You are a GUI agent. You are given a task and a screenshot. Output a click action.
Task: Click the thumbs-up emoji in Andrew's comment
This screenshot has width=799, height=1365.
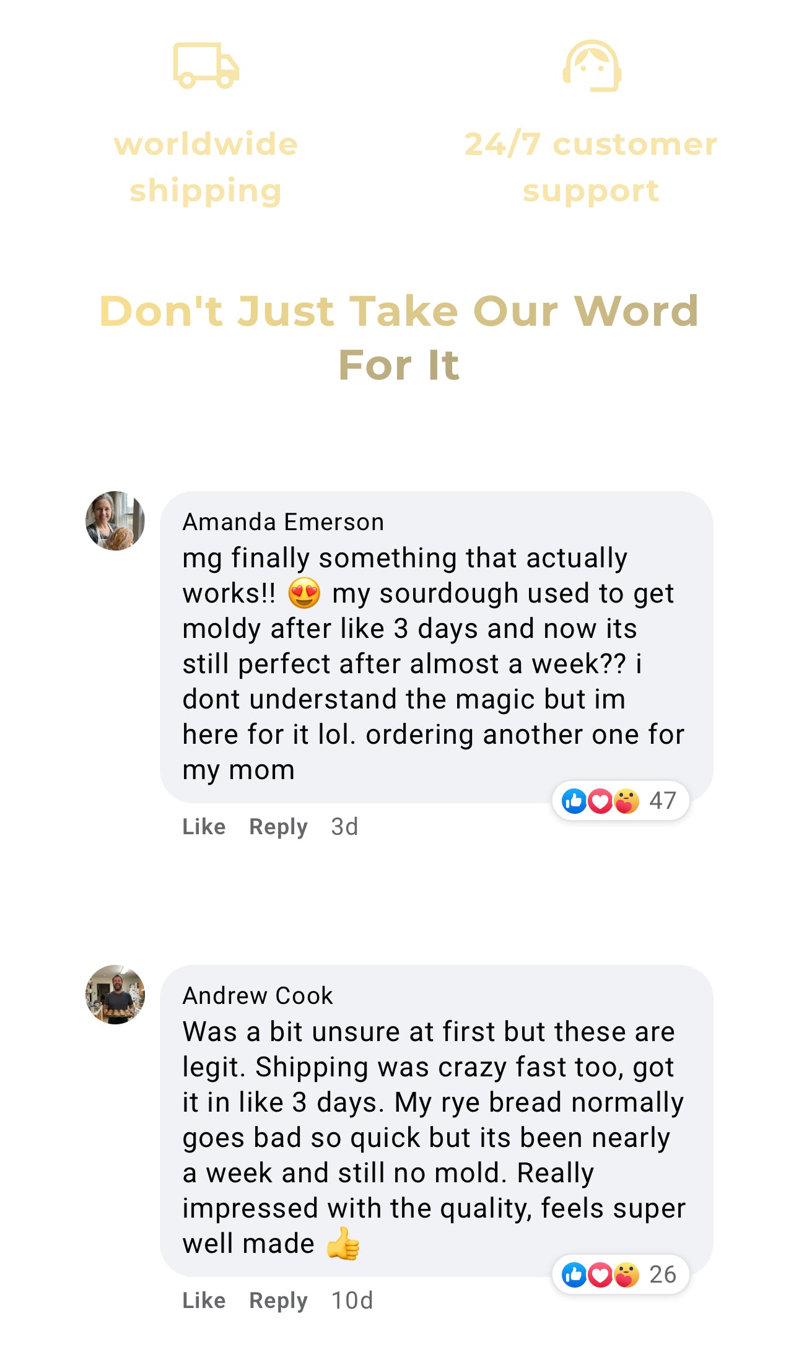tap(343, 1244)
